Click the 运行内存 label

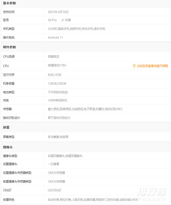point(9,75)
